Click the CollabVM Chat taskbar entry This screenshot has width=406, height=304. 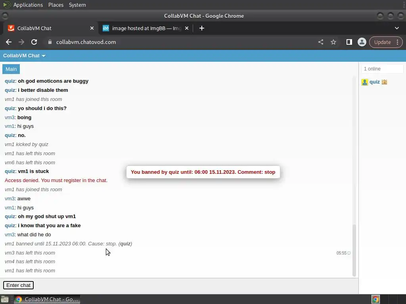point(47,299)
